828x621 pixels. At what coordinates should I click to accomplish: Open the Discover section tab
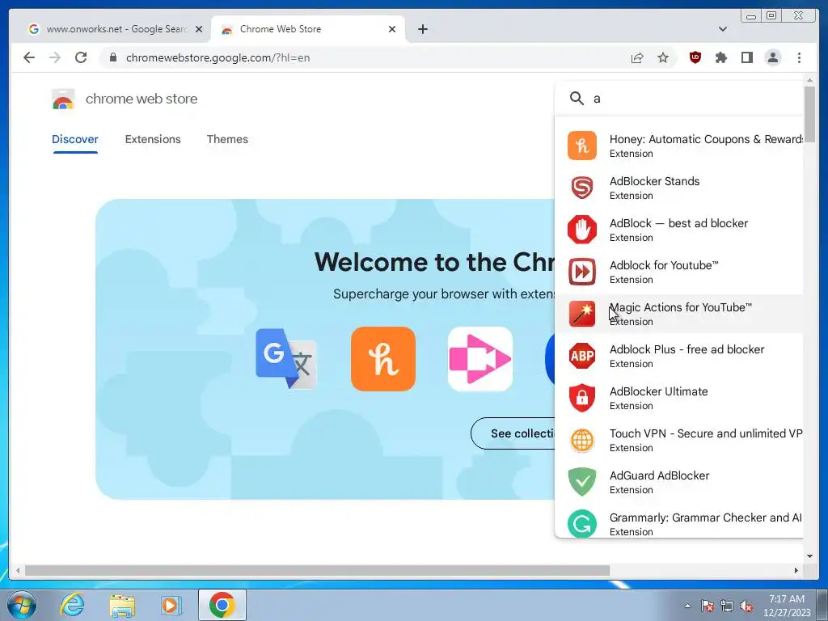(75, 139)
